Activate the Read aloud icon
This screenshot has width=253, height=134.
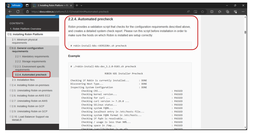[188, 12]
